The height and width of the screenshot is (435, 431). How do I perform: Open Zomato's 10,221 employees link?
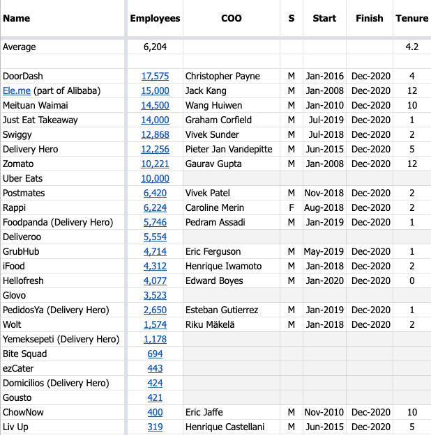coord(155,164)
